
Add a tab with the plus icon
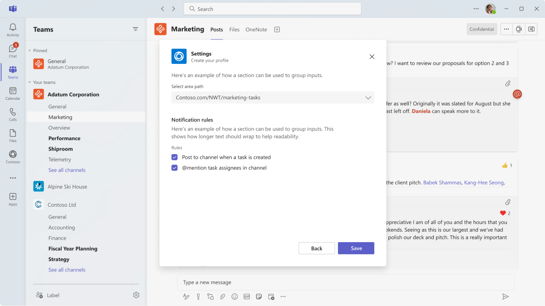tap(277, 29)
